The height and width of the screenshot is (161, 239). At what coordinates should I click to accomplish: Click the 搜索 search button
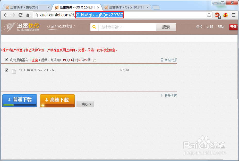[166, 27]
